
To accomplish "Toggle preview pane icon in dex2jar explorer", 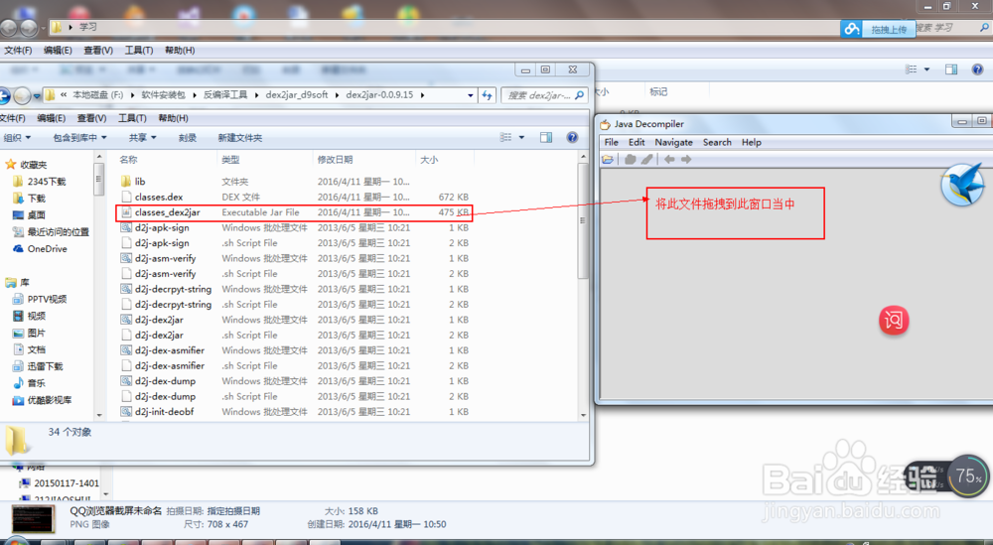I will click(x=546, y=137).
